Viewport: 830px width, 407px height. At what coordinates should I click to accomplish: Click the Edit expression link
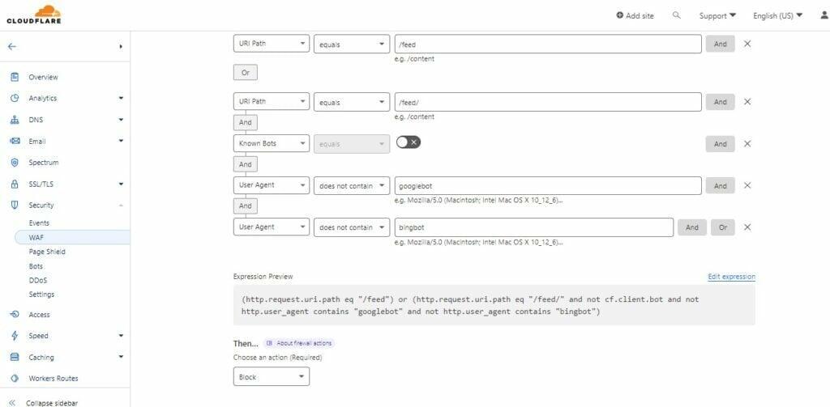click(x=731, y=277)
